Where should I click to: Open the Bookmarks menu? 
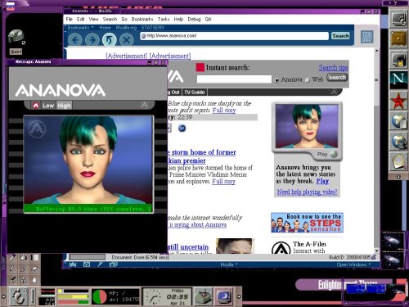point(142,19)
